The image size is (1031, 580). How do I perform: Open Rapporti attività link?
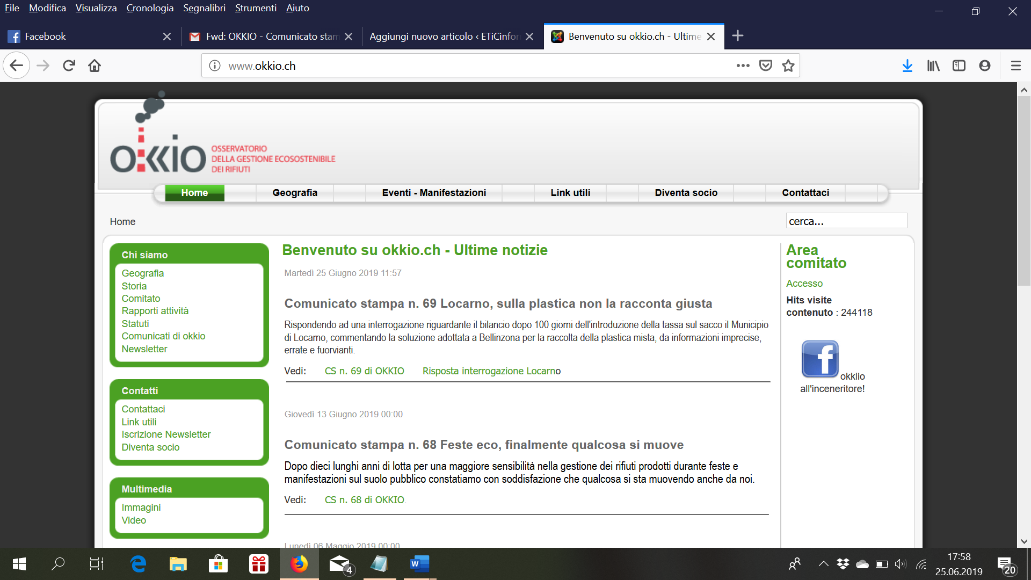coord(155,311)
